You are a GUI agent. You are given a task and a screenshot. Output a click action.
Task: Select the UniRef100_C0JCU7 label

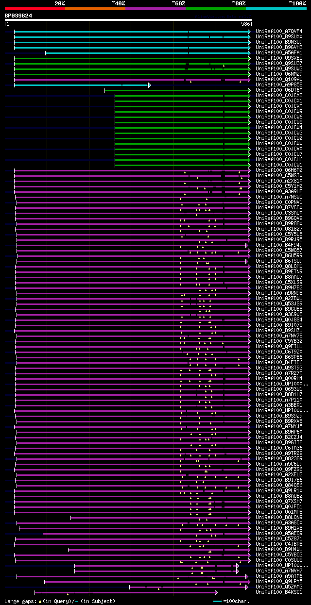click(279, 154)
